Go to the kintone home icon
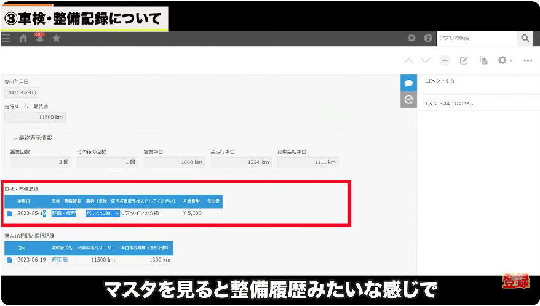Viewport: 540px width, 306px height. [x=23, y=39]
